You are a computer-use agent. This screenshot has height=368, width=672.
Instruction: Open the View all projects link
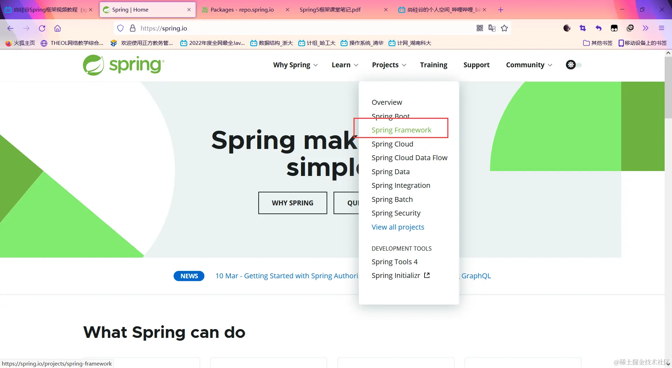(398, 227)
